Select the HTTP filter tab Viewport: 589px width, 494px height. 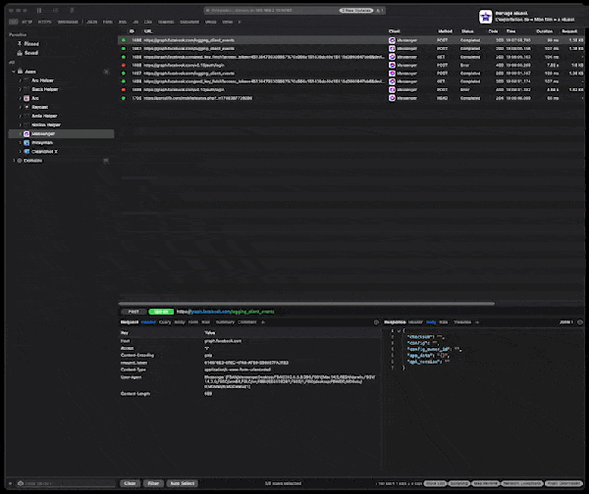(x=27, y=22)
